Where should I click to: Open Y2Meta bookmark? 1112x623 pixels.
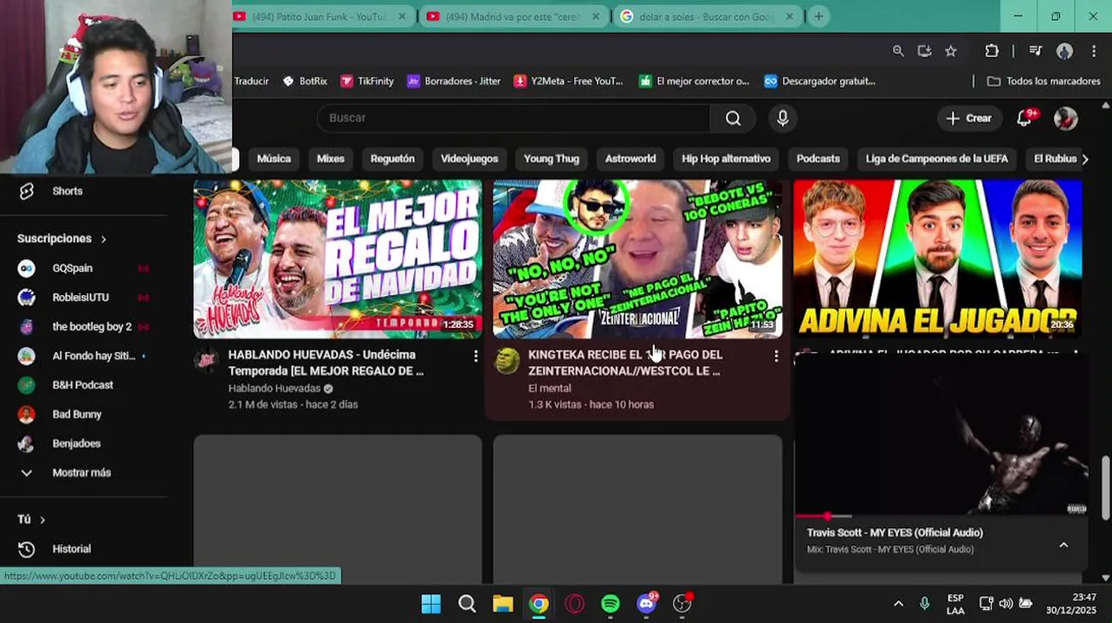pyautogui.click(x=568, y=81)
